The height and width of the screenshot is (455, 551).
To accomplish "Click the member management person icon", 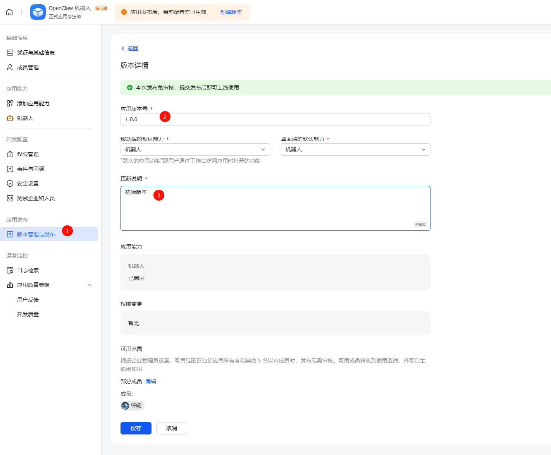I will pos(10,67).
